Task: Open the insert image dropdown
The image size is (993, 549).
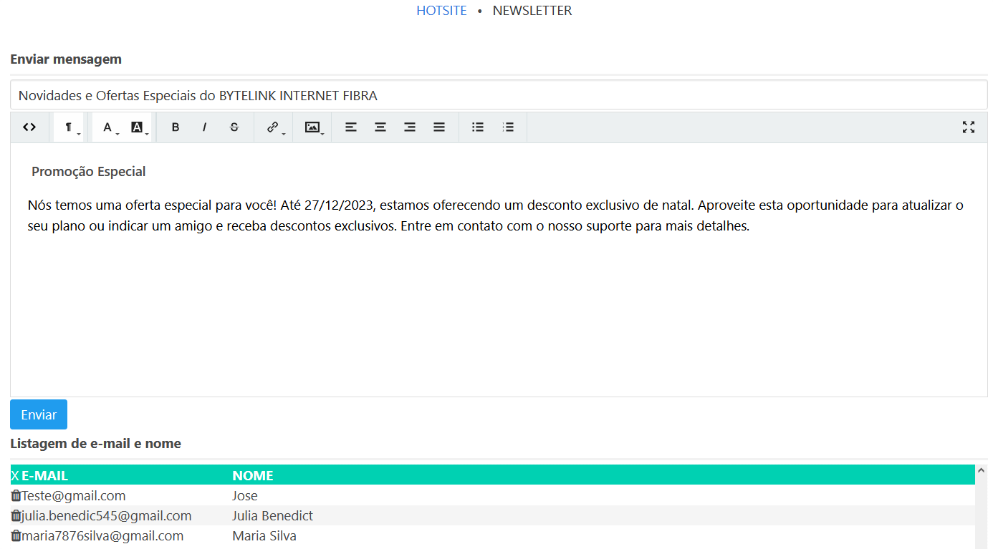Action: coord(312,127)
